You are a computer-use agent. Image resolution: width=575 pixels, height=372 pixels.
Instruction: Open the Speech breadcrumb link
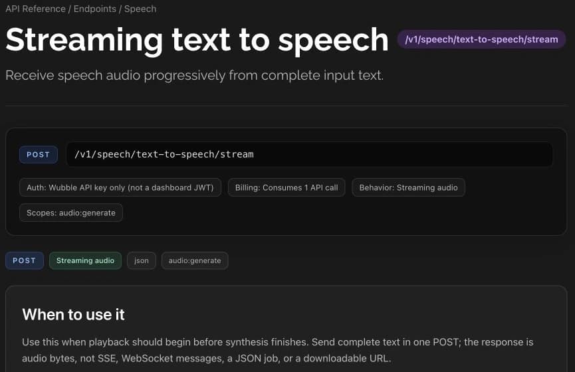140,9
